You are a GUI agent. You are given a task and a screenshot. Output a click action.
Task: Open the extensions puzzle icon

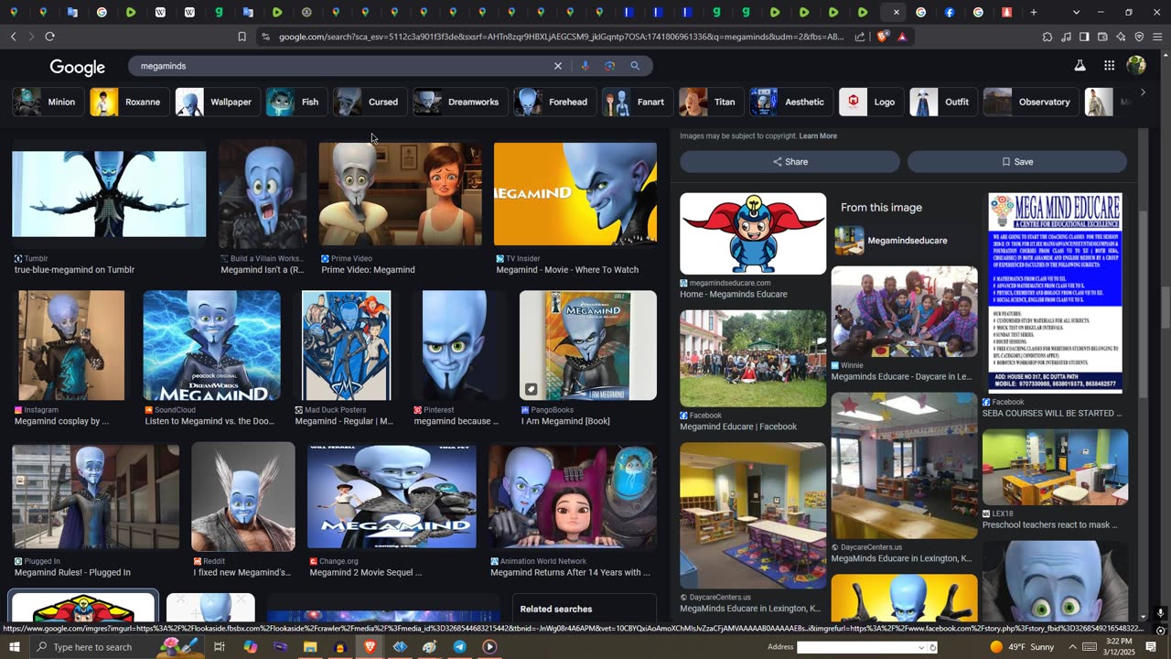click(1047, 37)
